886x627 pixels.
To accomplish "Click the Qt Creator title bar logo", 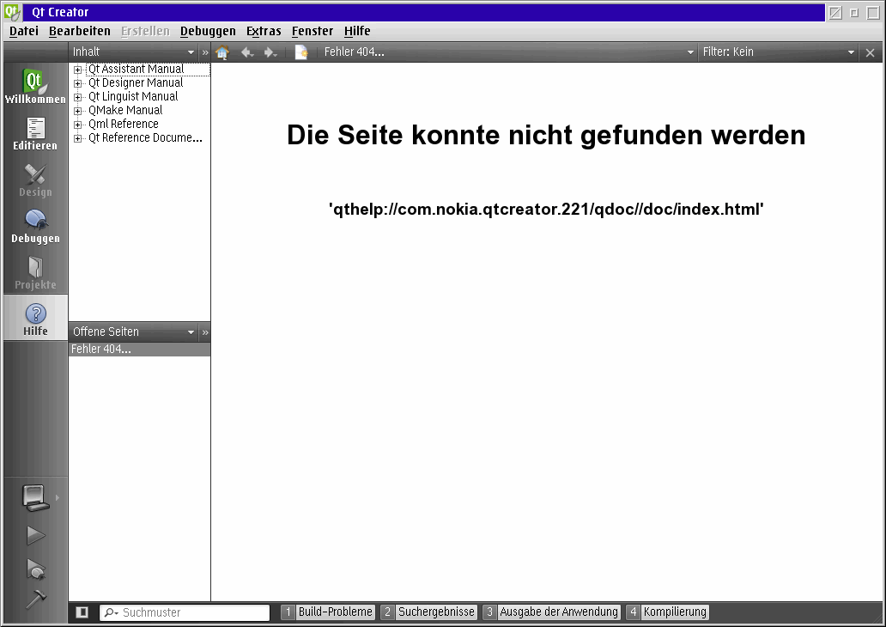I will (x=12, y=12).
